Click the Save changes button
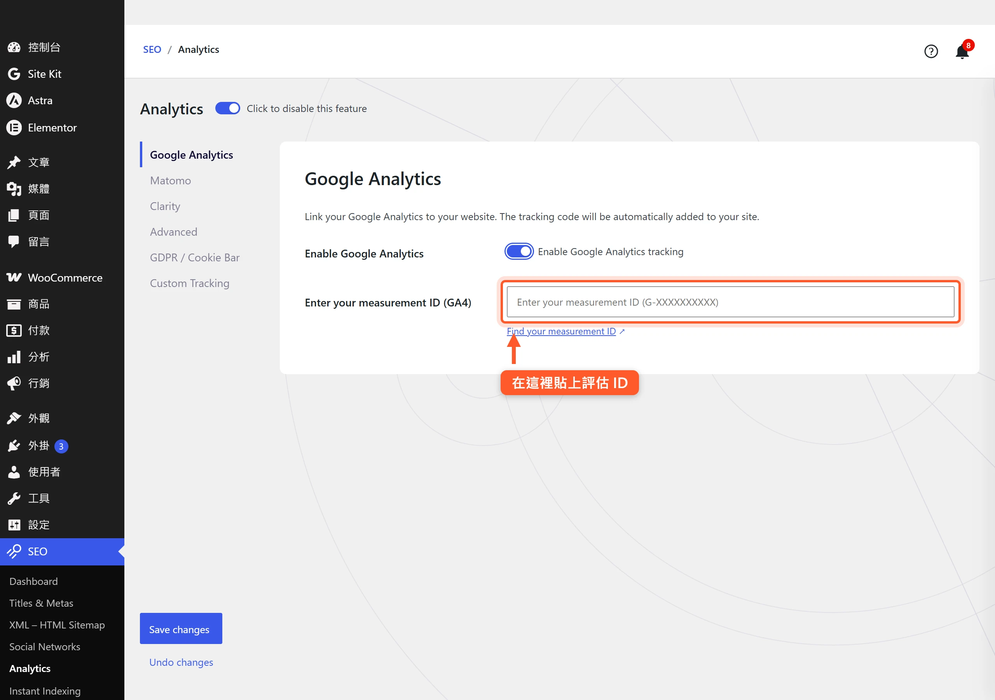995x700 pixels. [181, 629]
